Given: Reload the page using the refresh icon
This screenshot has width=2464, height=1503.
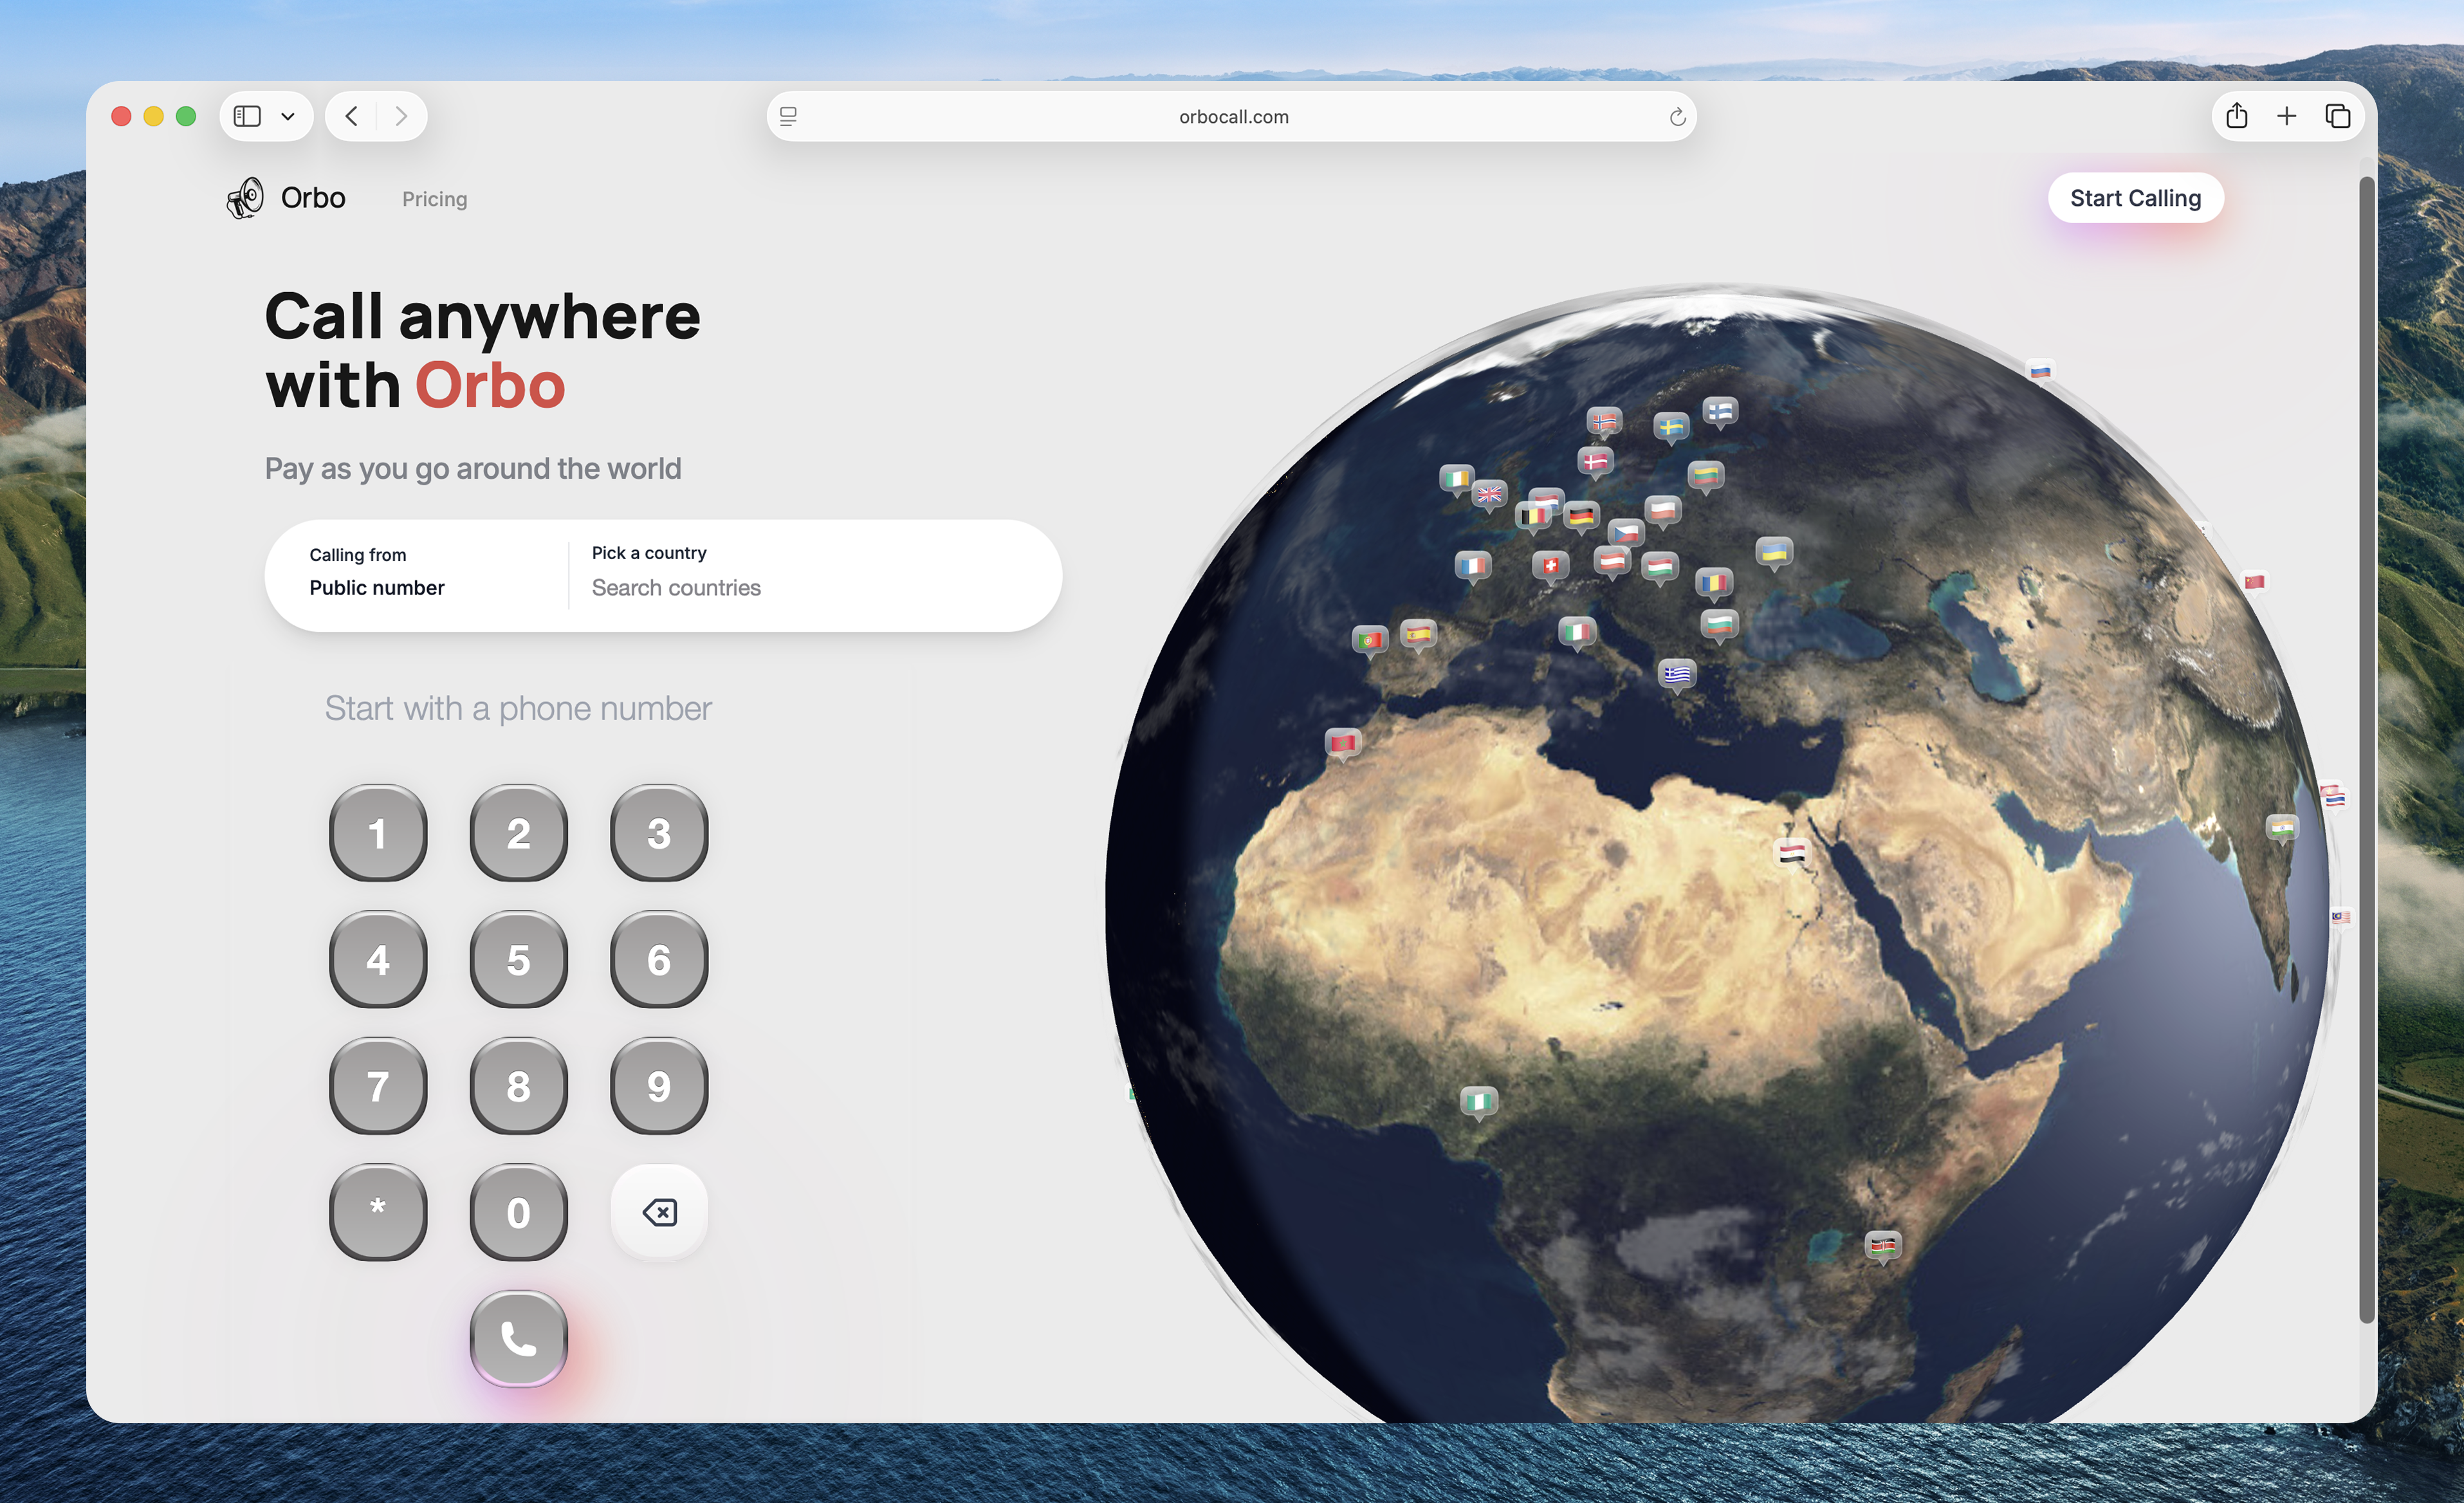Looking at the screenshot, I should [x=1677, y=118].
